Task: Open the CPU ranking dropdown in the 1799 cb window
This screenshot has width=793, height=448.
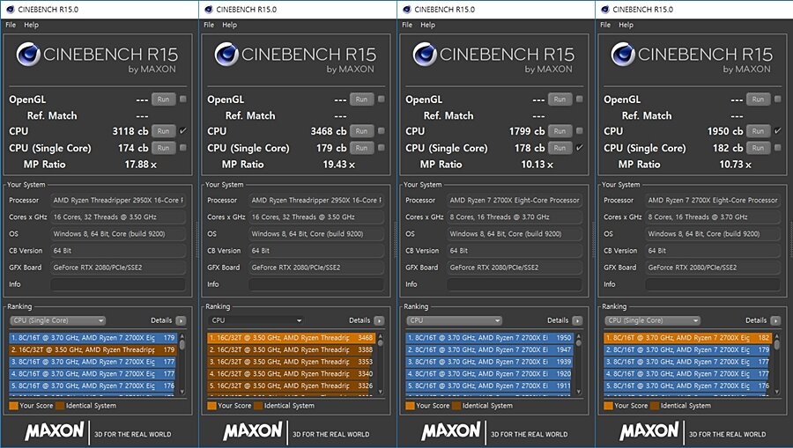Action: click(454, 320)
